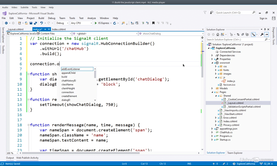The width and height of the screenshot is (277, 166).
Task: Click the autocomplete list scrollbar thumb
Action: point(95,74)
